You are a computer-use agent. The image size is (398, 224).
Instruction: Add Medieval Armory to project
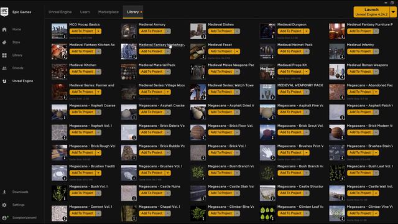click(x=152, y=31)
